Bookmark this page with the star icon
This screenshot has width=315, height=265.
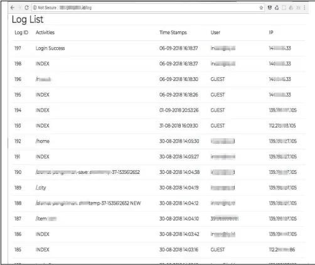(261, 8)
